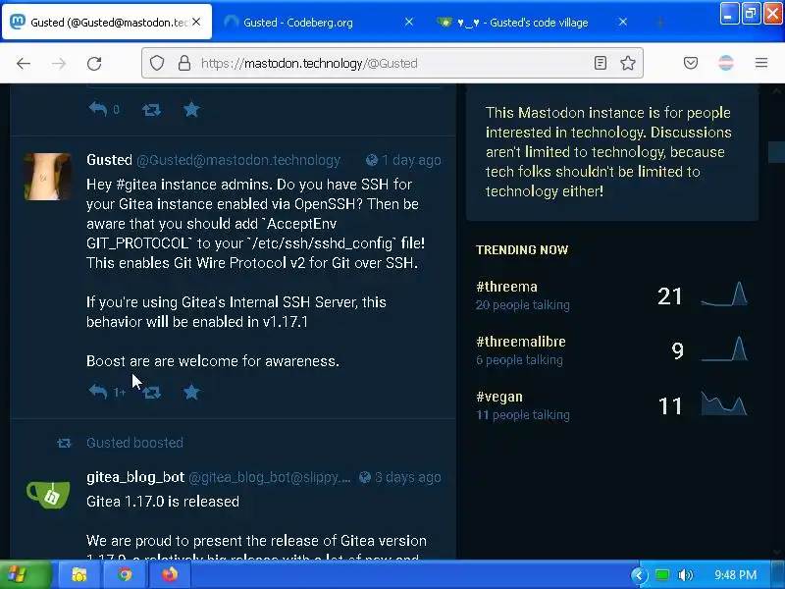Image resolution: width=785 pixels, height=589 pixels.
Task: Open the Windows Start button
Action: (26, 574)
